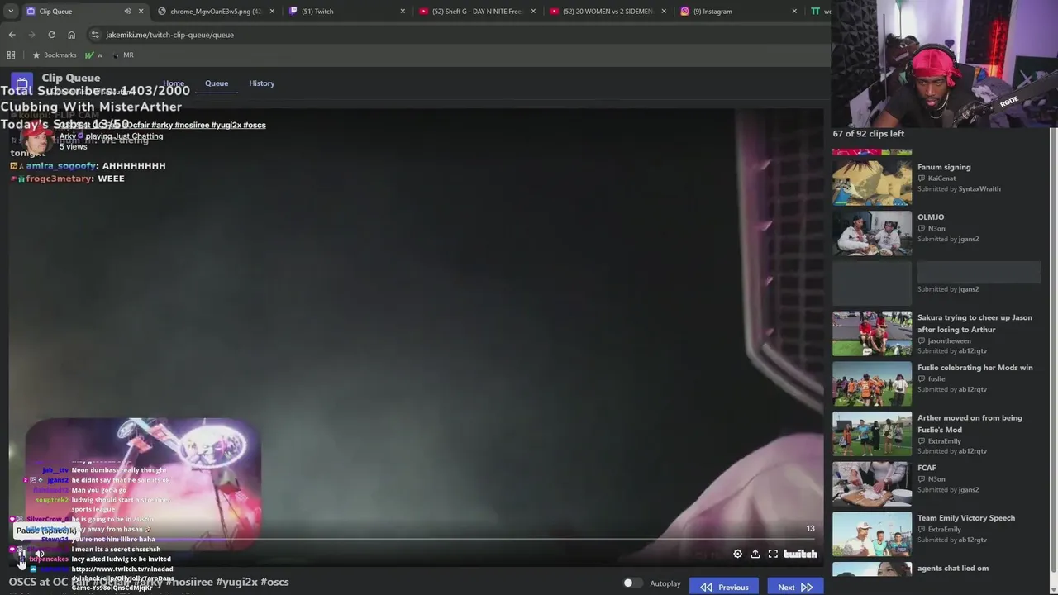Reload the current page
Viewport: 1058px width, 595px height.
point(51,35)
